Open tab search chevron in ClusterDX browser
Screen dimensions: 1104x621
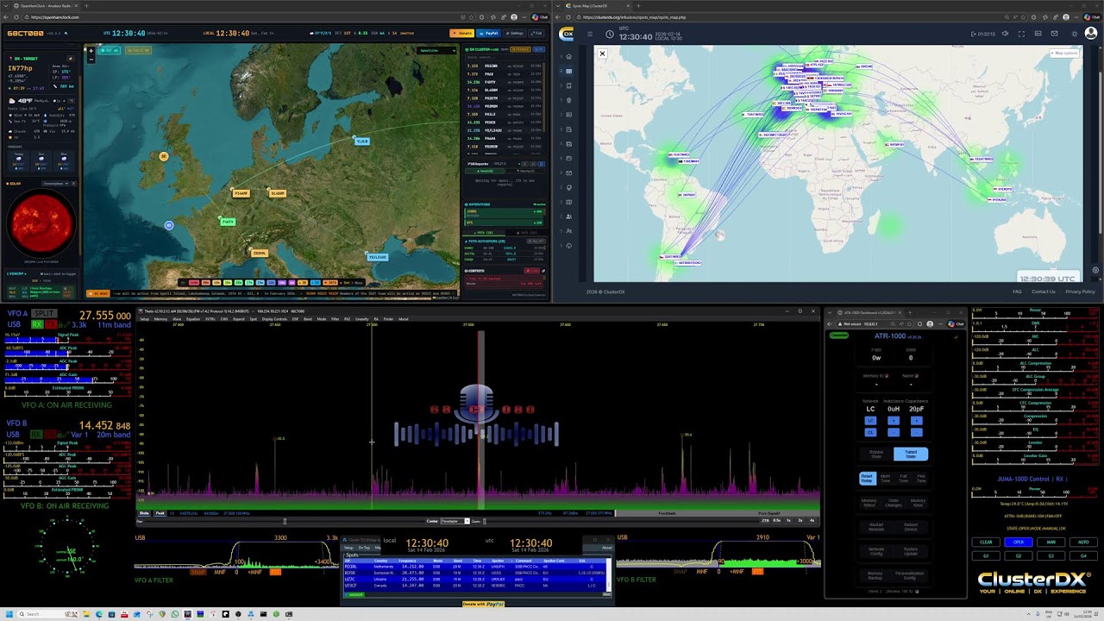pos(558,5)
